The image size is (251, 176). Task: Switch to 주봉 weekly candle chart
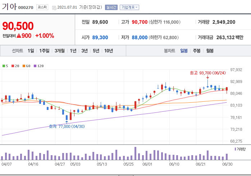coord(197,51)
